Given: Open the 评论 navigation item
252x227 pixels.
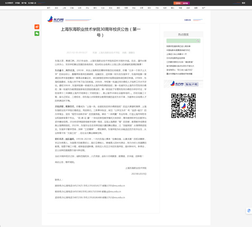Looking at the screenshot, I should pyautogui.click(x=87, y=8).
